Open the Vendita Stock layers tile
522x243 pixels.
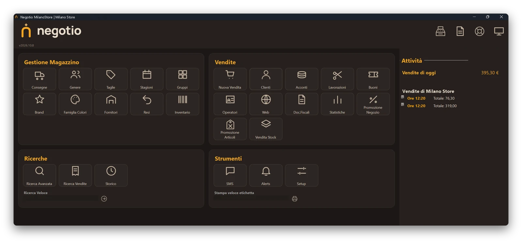click(x=266, y=129)
